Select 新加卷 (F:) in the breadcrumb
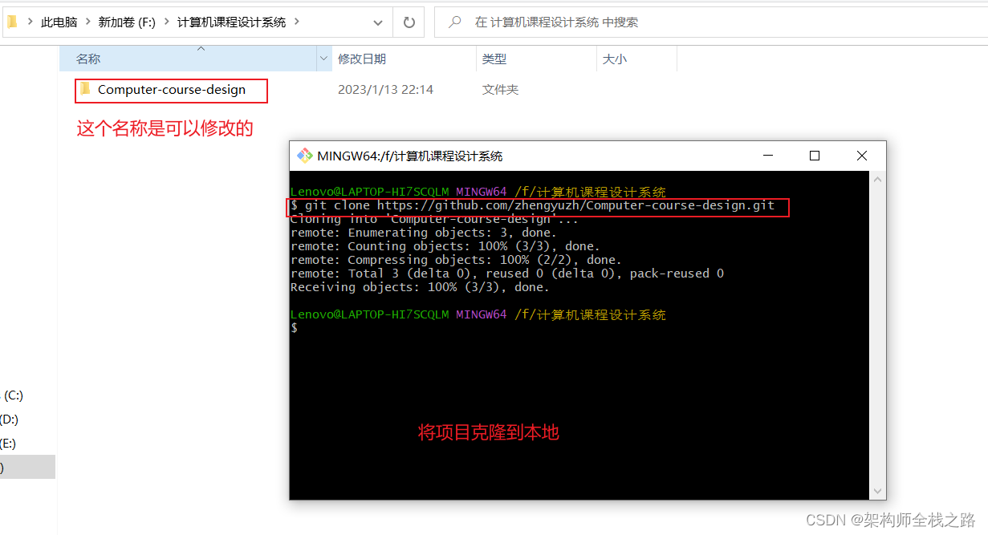This screenshot has width=988, height=535. pyautogui.click(x=127, y=22)
